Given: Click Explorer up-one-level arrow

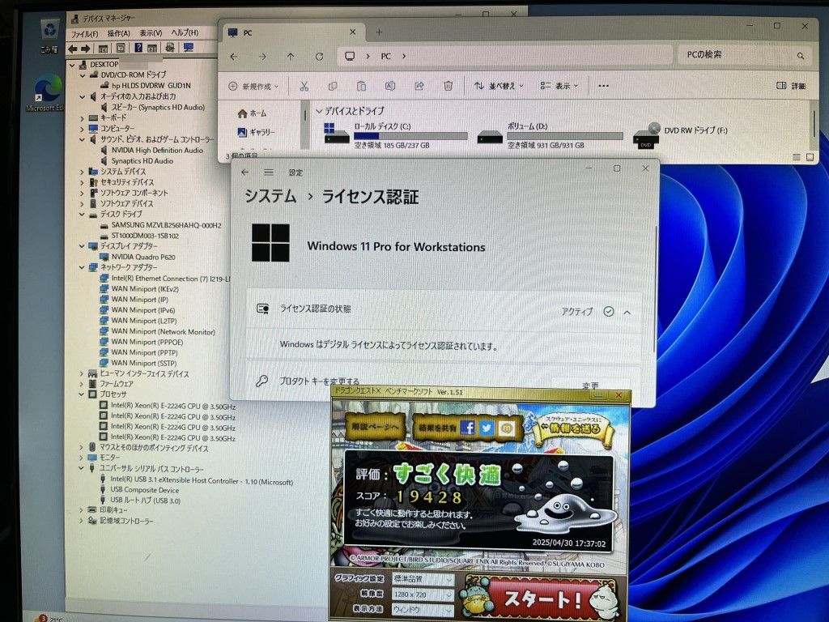Looking at the screenshot, I should click(291, 57).
